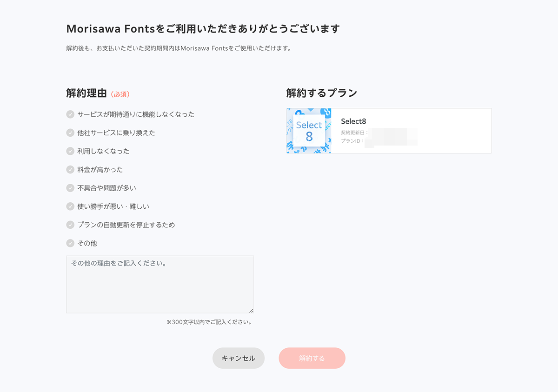Click the textarea resize handle
Screen dimensions: 558x392
[x=251, y=310]
